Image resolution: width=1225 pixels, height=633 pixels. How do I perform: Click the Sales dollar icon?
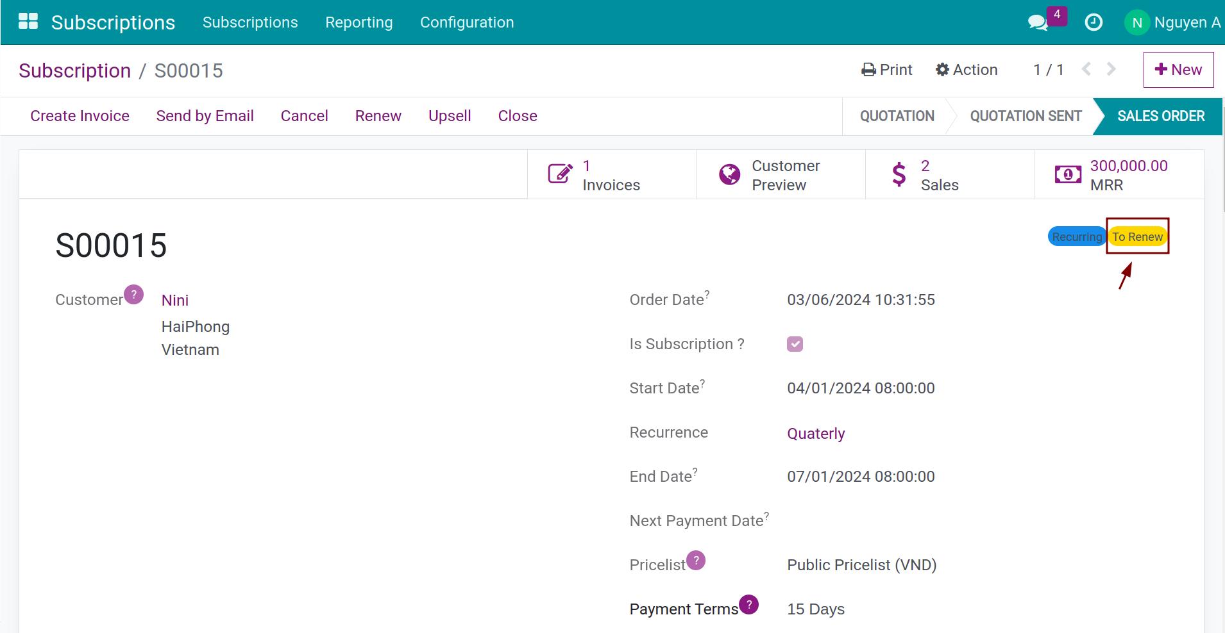click(899, 174)
